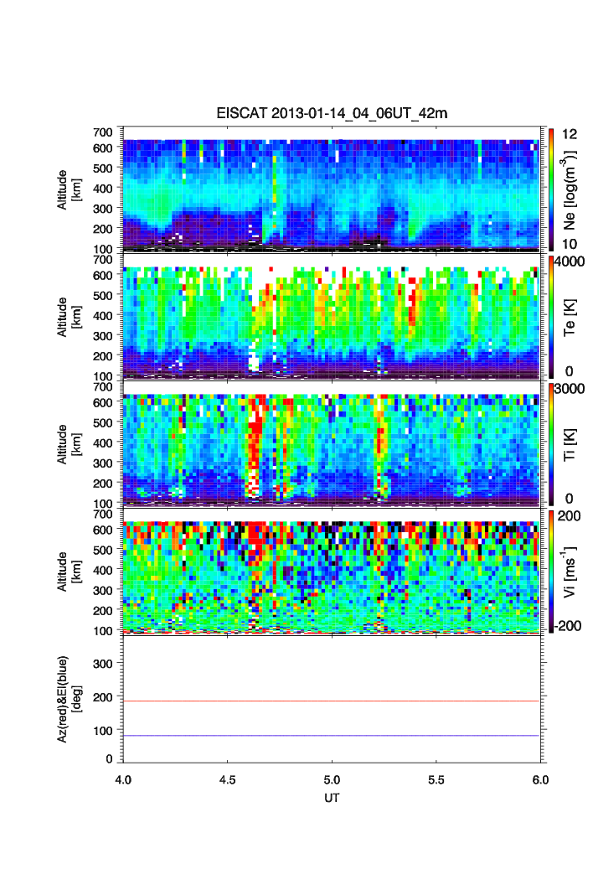Click the 3000 value on Ti colorbar
593x890 pixels.
click(x=570, y=389)
